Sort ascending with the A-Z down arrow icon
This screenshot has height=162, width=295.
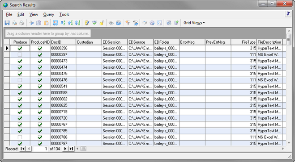pyautogui.click(x=63, y=23)
